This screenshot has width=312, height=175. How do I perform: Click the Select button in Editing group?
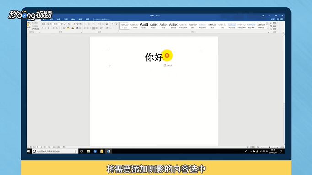(274, 29)
